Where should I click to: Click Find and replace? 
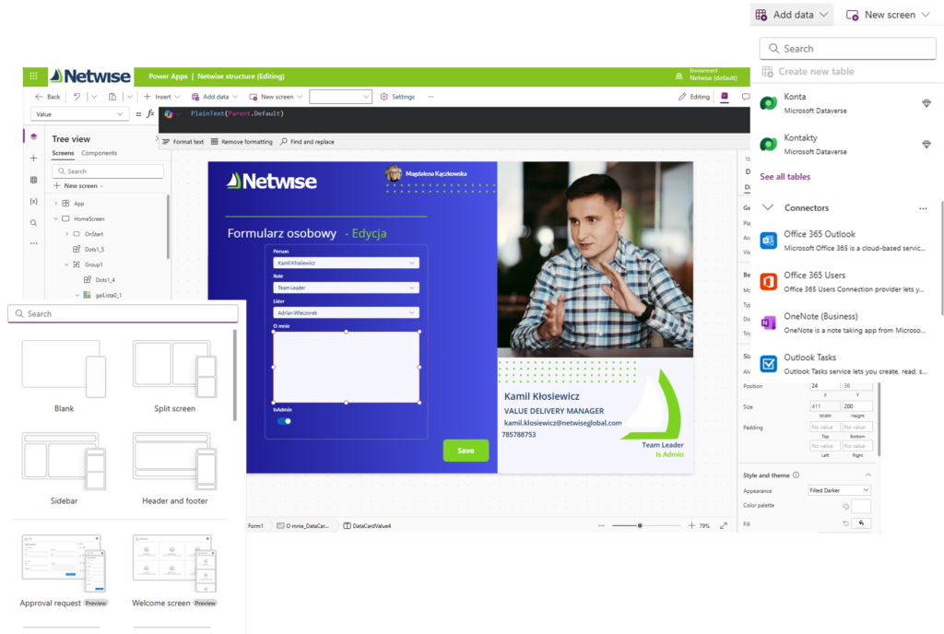[x=307, y=142]
